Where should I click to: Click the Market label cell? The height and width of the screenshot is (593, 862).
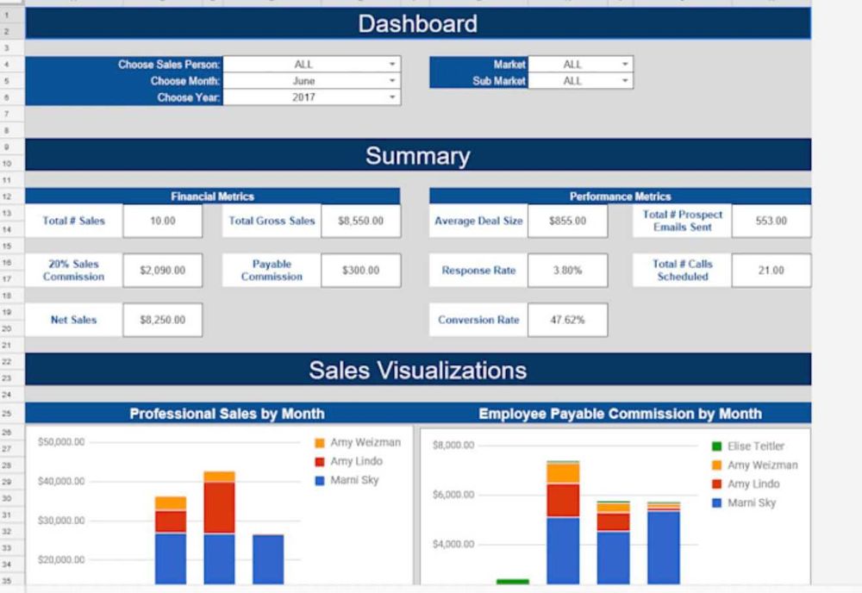(x=478, y=65)
